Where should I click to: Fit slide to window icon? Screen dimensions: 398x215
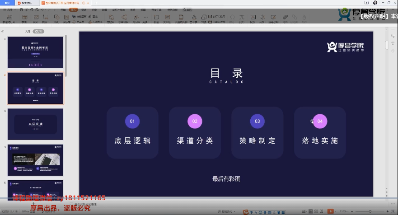(x=393, y=211)
